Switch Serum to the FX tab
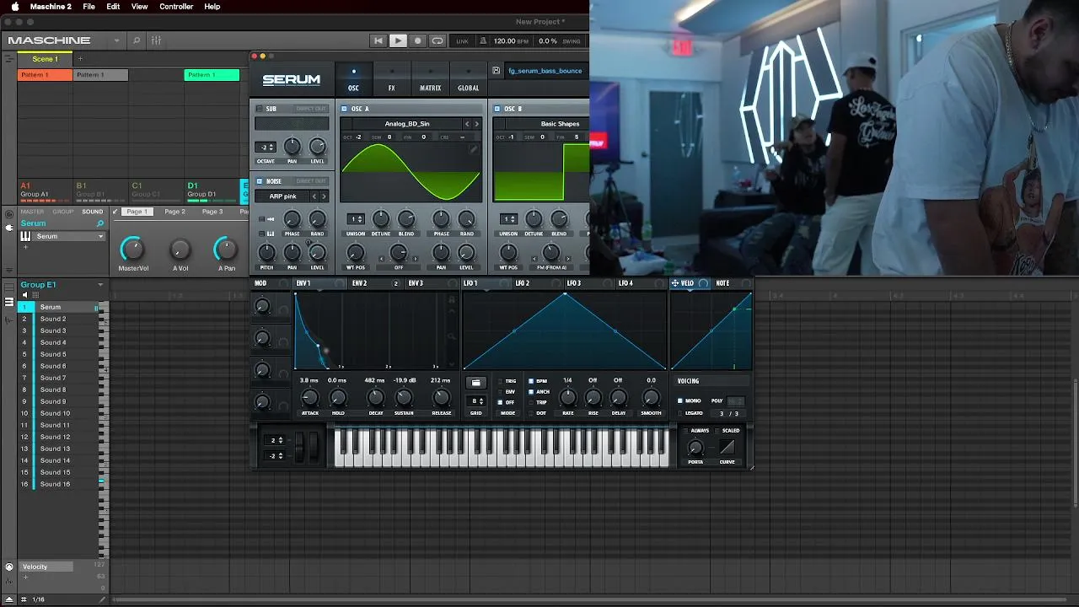Image resolution: width=1079 pixels, height=607 pixels. [391, 80]
